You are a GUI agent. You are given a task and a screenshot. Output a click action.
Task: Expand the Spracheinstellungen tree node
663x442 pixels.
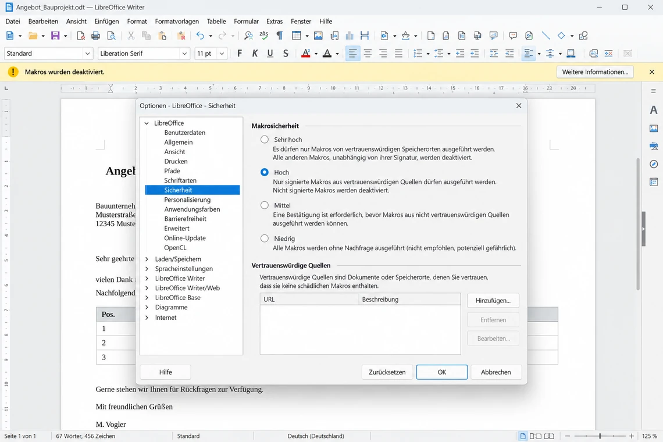147,269
